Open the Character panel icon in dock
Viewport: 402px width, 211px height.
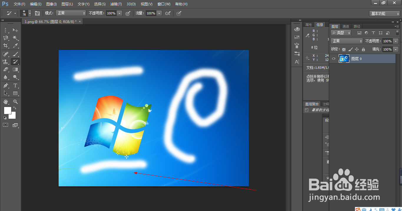[x=297, y=62]
